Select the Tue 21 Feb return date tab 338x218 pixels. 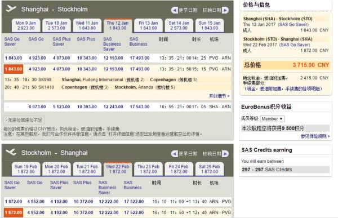[87, 169]
